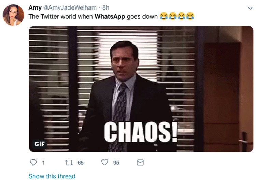Screen dimensions: 256x181
Task: Open Amy's profile picture avatar
Action: tap(13, 15)
